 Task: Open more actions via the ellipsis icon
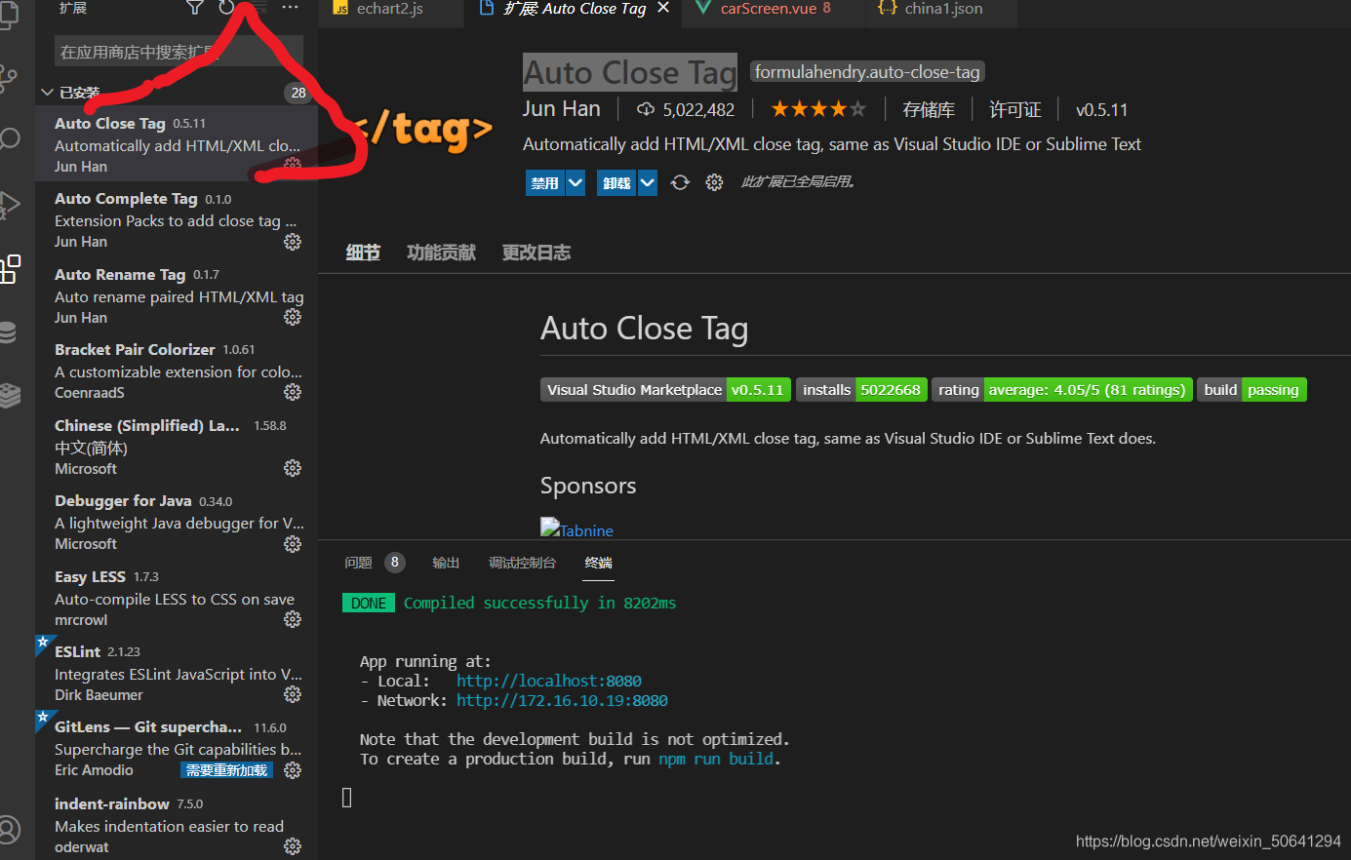pyautogui.click(x=289, y=8)
